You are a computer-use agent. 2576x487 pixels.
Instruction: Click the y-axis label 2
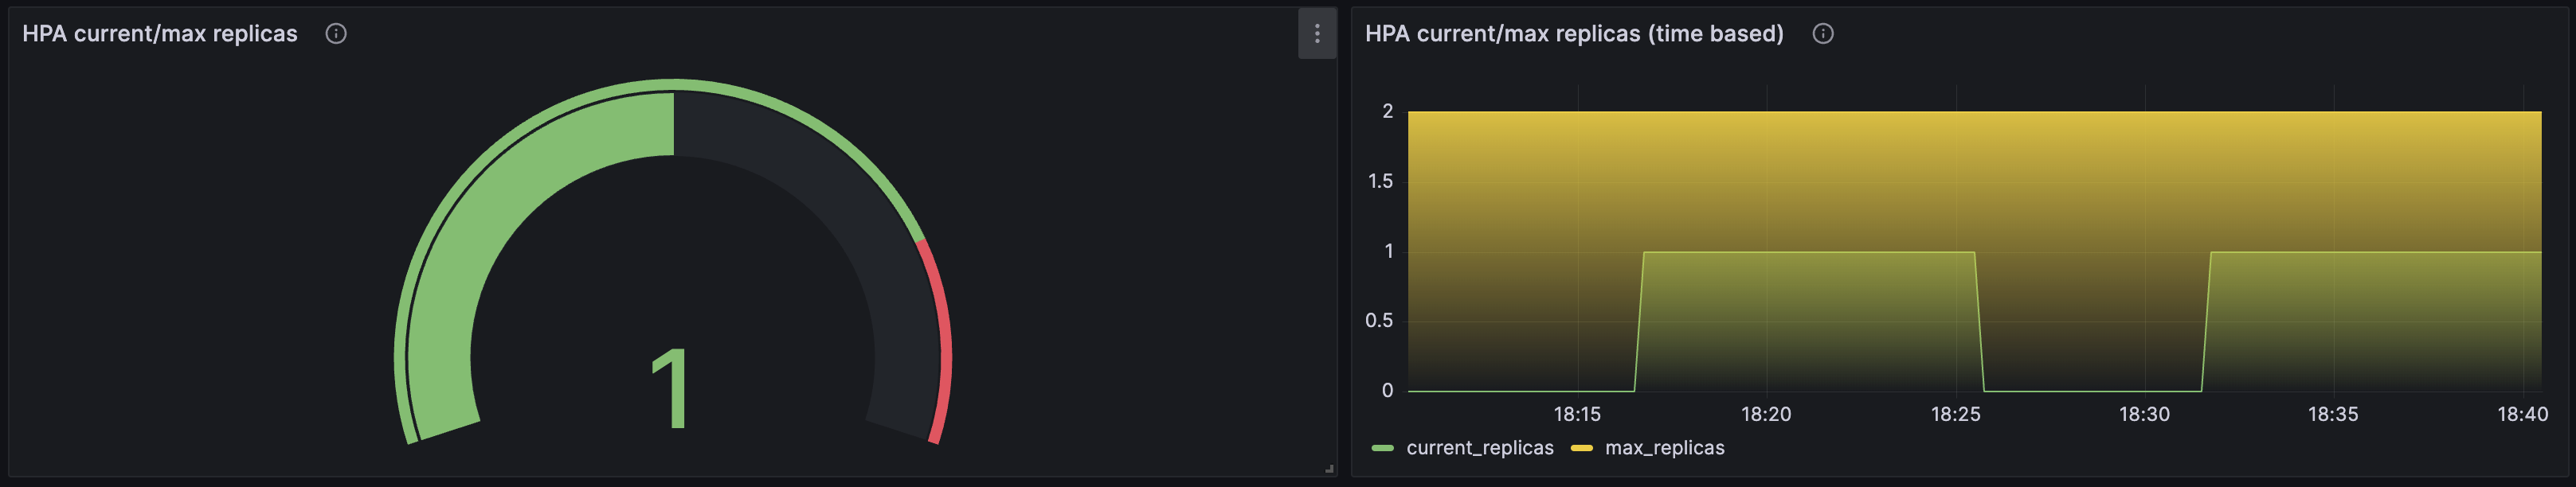click(1387, 111)
